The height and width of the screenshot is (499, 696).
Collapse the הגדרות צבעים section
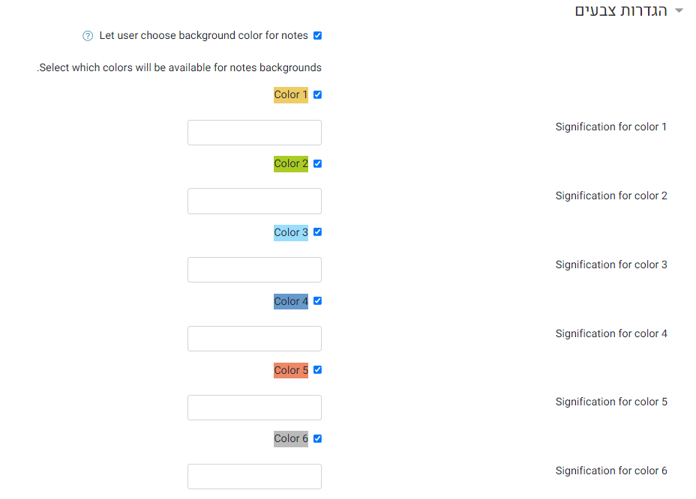tap(679, 11)
